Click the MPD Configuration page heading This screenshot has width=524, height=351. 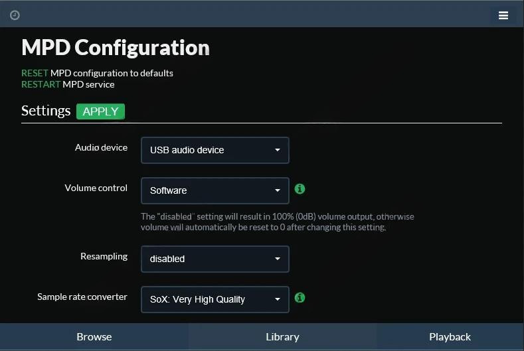click(116, 48)
